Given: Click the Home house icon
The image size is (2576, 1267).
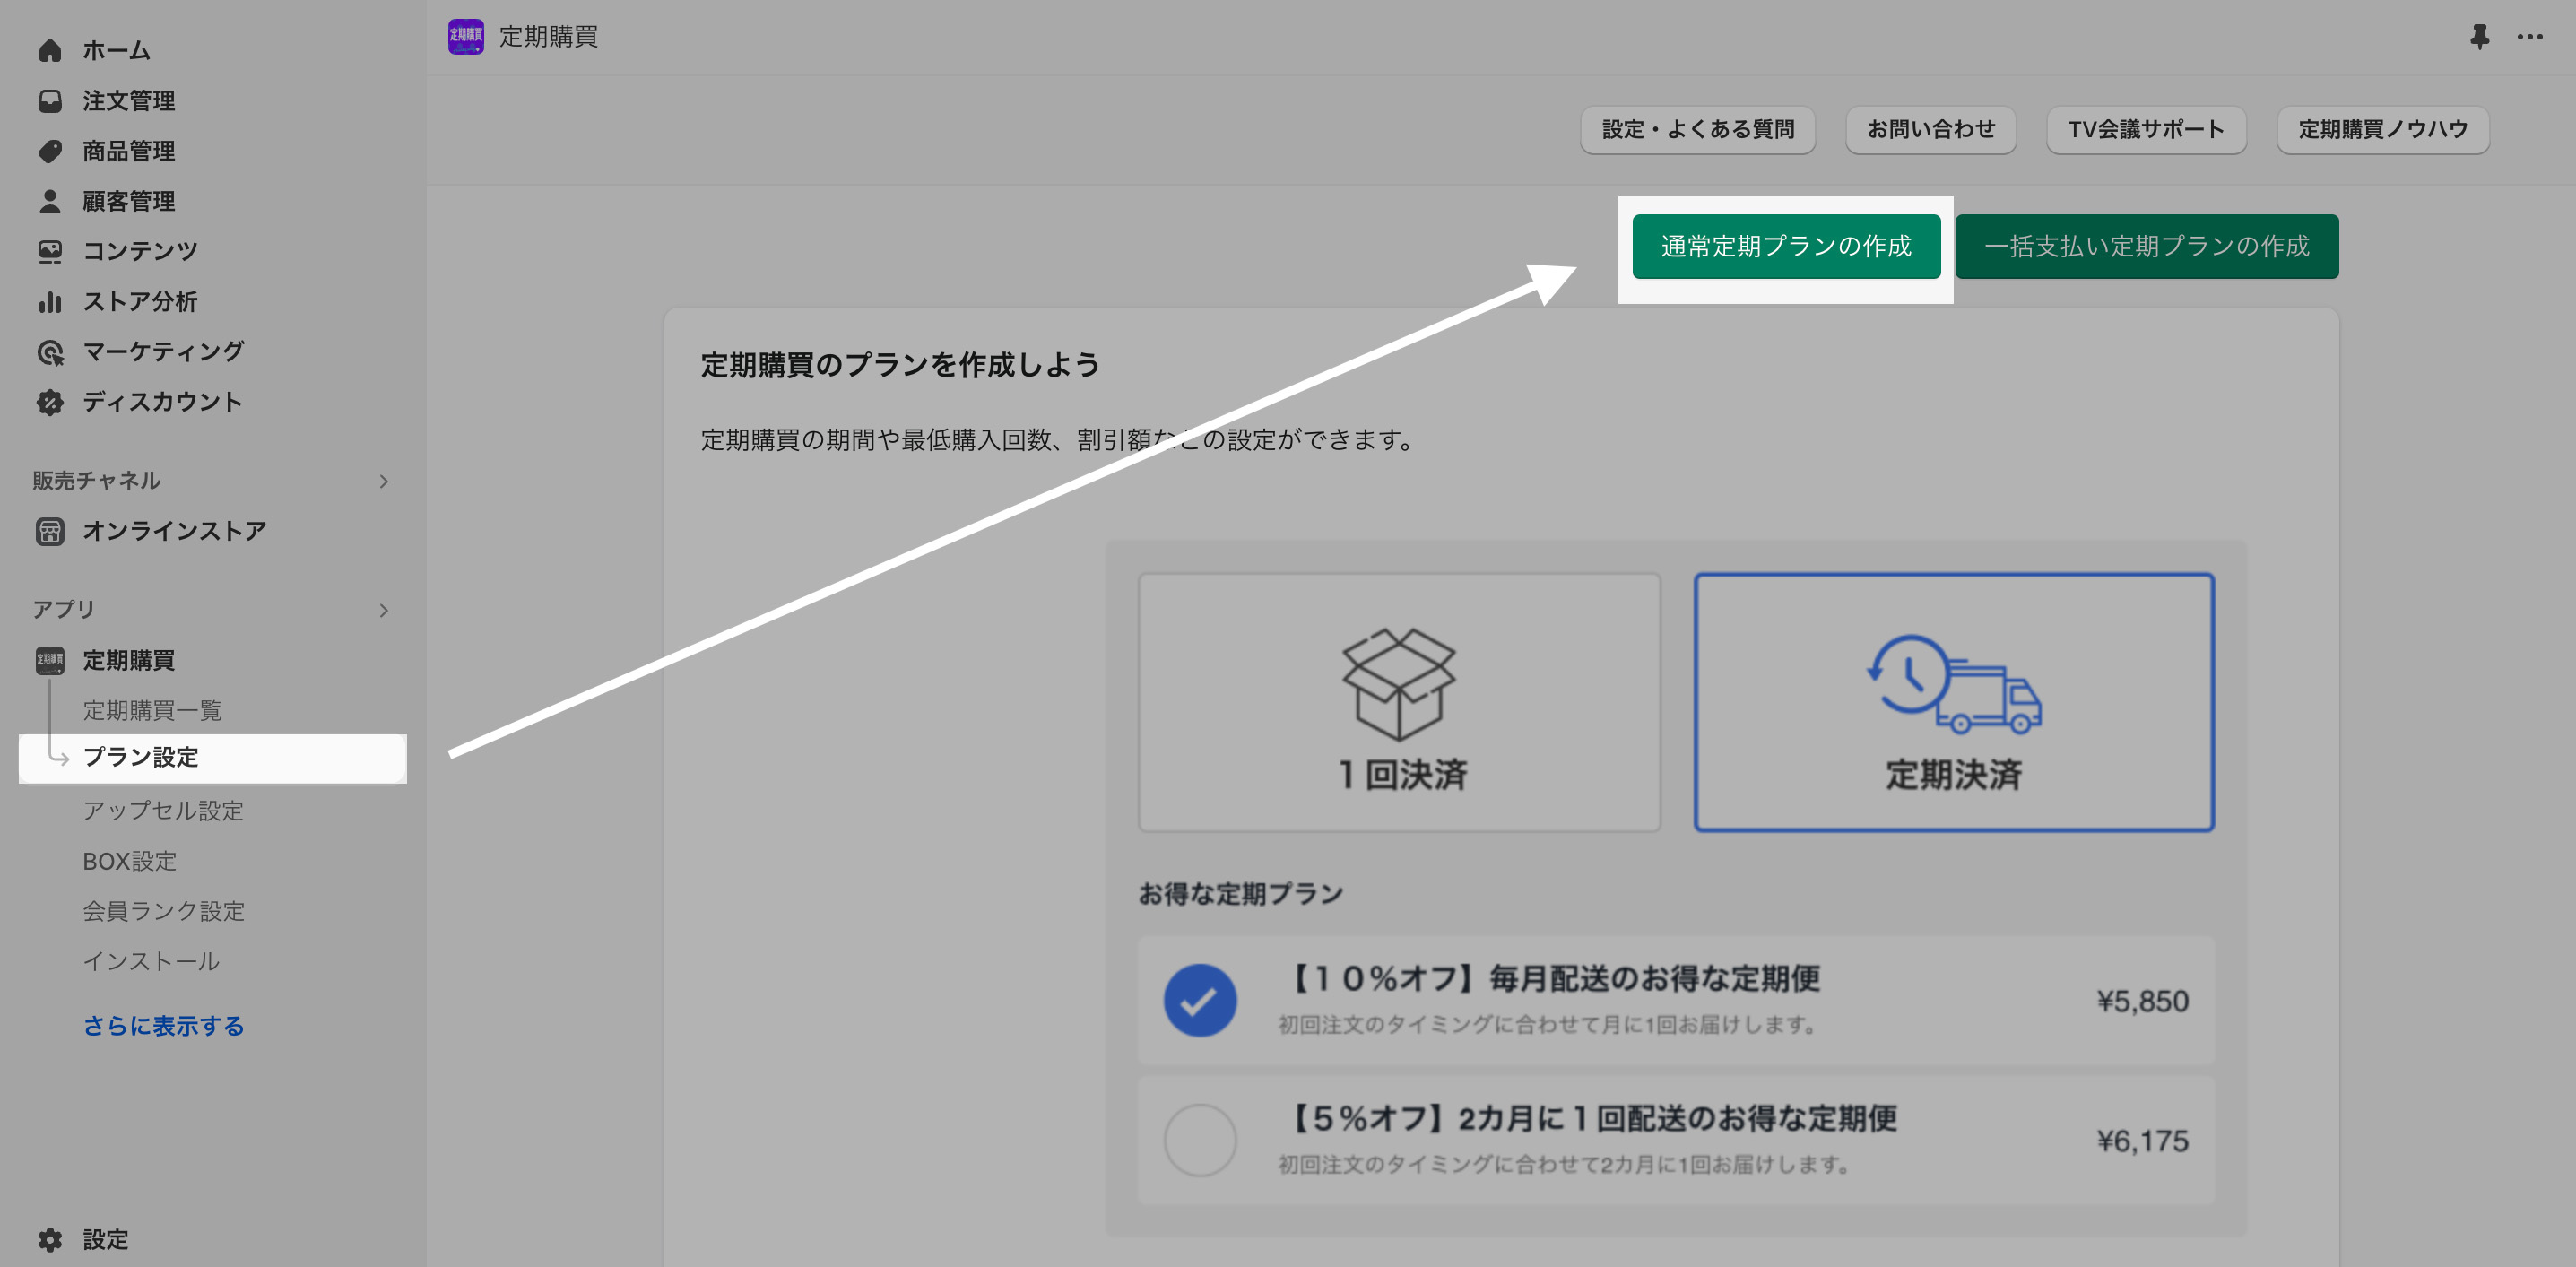Looking at the screenshot, I should pos(50,50).
